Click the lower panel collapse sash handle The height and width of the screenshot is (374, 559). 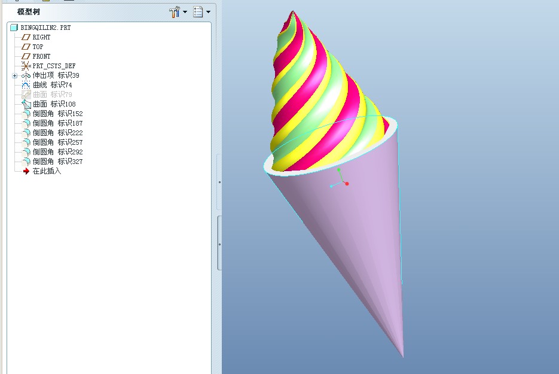pos(219,244)
